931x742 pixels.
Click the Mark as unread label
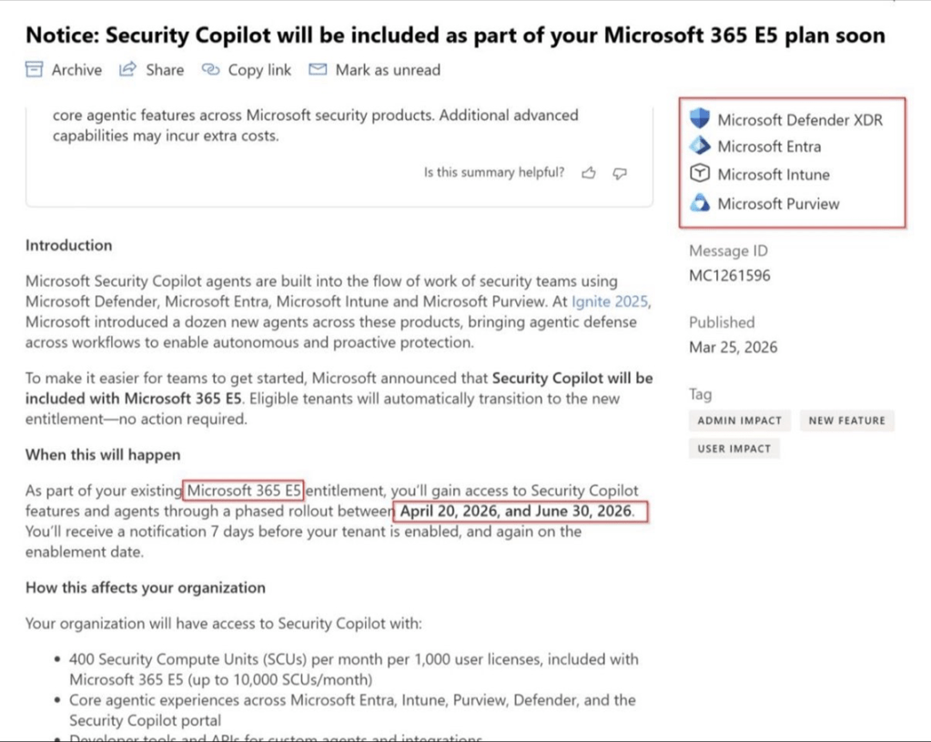point(388,70)
